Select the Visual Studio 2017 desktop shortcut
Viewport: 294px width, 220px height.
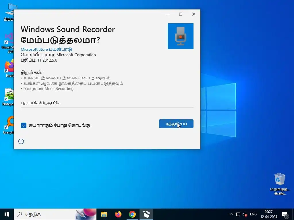(x=7, y=43)
